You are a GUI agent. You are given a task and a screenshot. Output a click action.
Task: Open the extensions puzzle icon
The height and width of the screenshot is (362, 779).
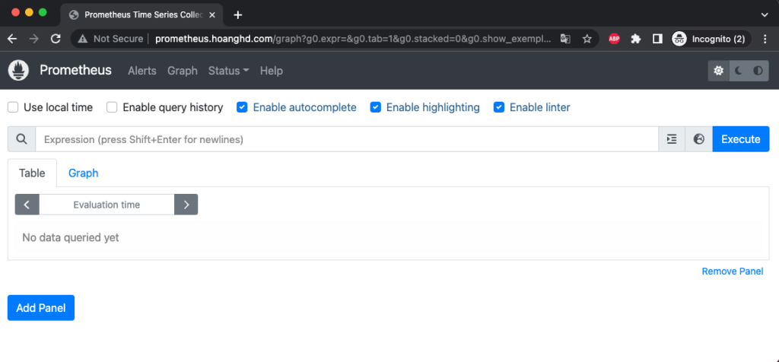click(x=636, y=39)
